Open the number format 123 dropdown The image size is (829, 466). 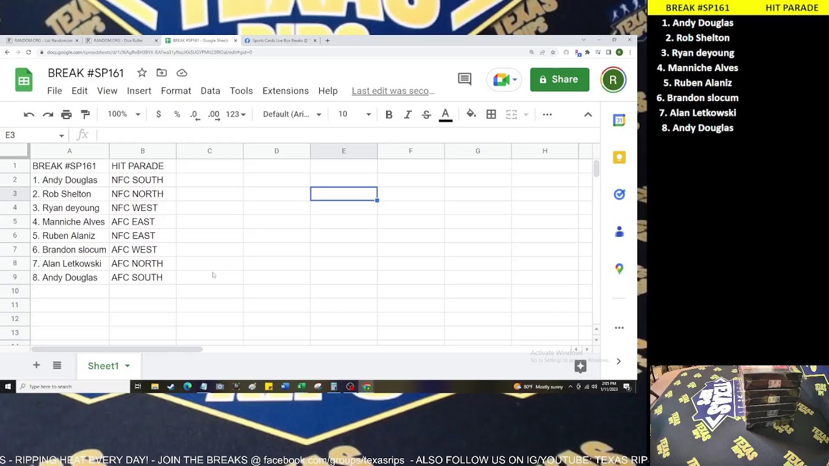pos(236,115)
